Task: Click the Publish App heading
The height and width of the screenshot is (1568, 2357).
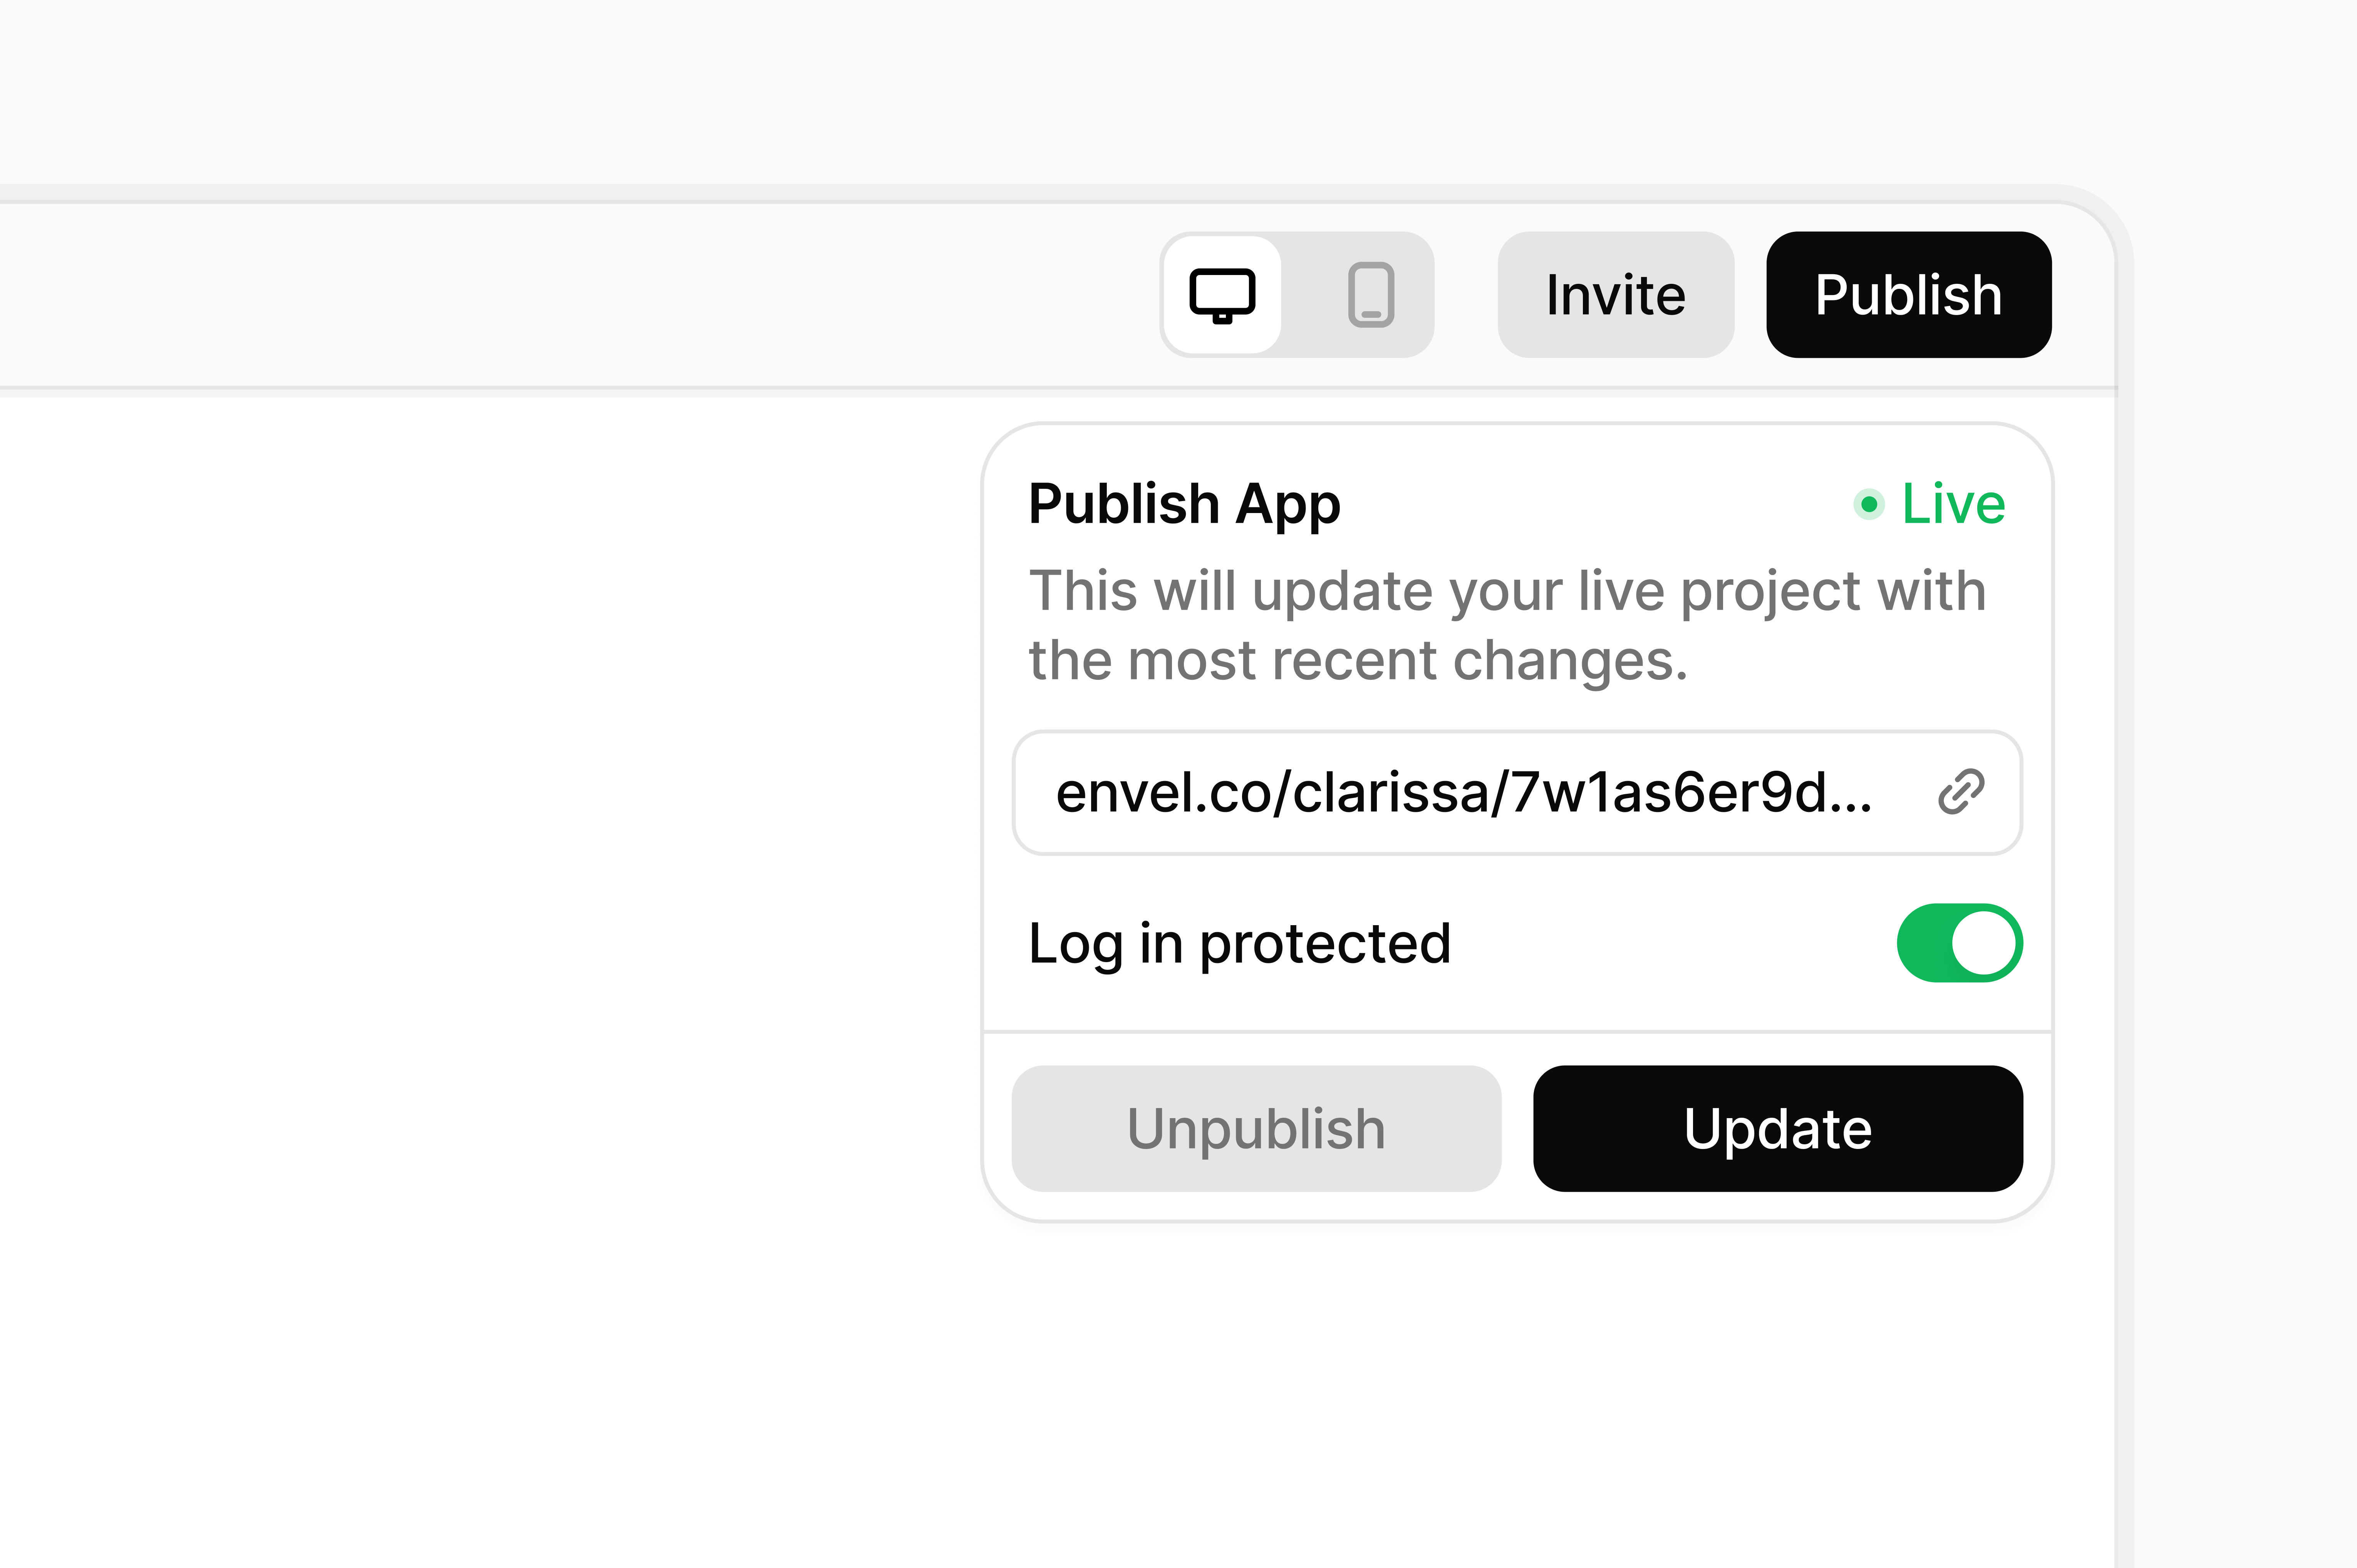Action: 1184,504
